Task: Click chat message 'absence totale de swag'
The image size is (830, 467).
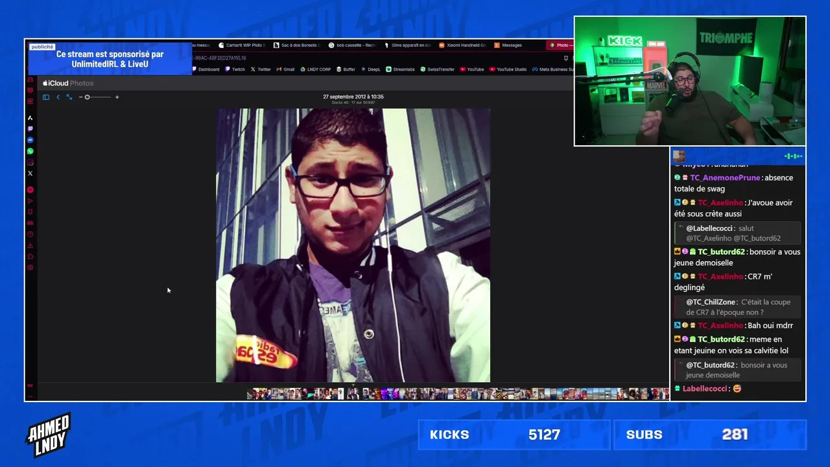Action: tap(733, 184)
